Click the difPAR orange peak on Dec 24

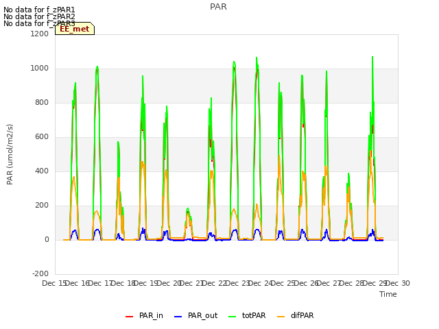[x=279, y=156]
